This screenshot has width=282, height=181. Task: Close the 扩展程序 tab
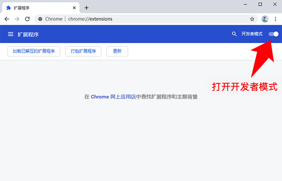point(74,8)
